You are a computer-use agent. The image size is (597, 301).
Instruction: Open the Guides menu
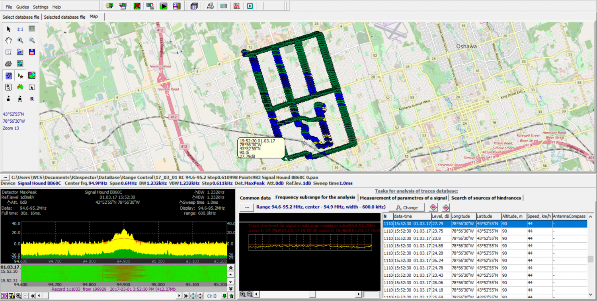click(22, 7)
